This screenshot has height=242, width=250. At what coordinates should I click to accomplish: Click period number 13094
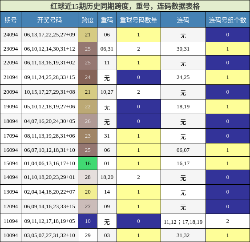click(11, 192)
